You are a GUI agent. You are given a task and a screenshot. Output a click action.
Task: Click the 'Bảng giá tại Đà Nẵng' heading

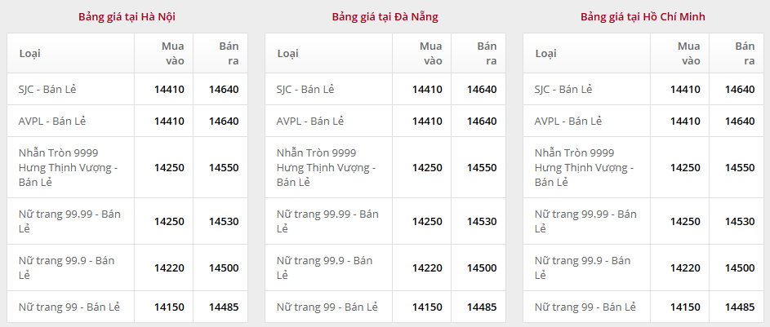tap(385, 16)
